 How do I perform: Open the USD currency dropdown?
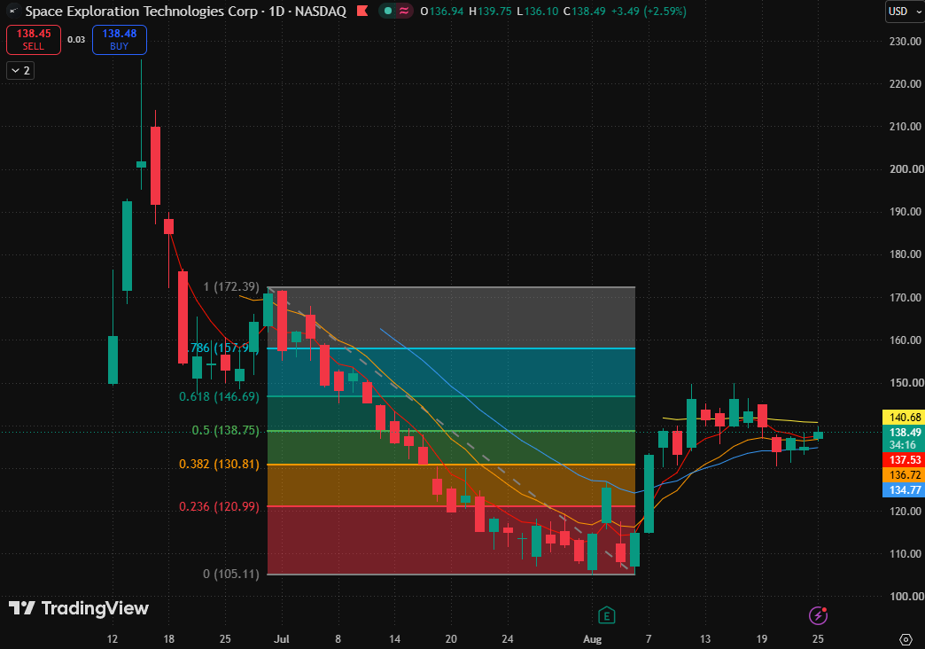coord(905,12)
